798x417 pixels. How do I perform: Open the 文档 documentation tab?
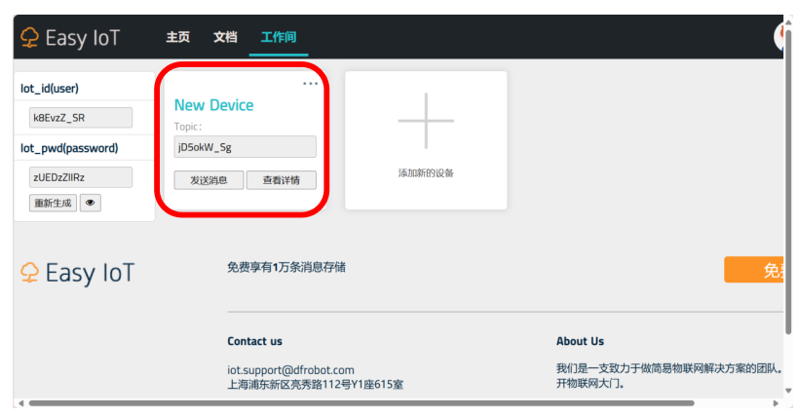[225, 37]
